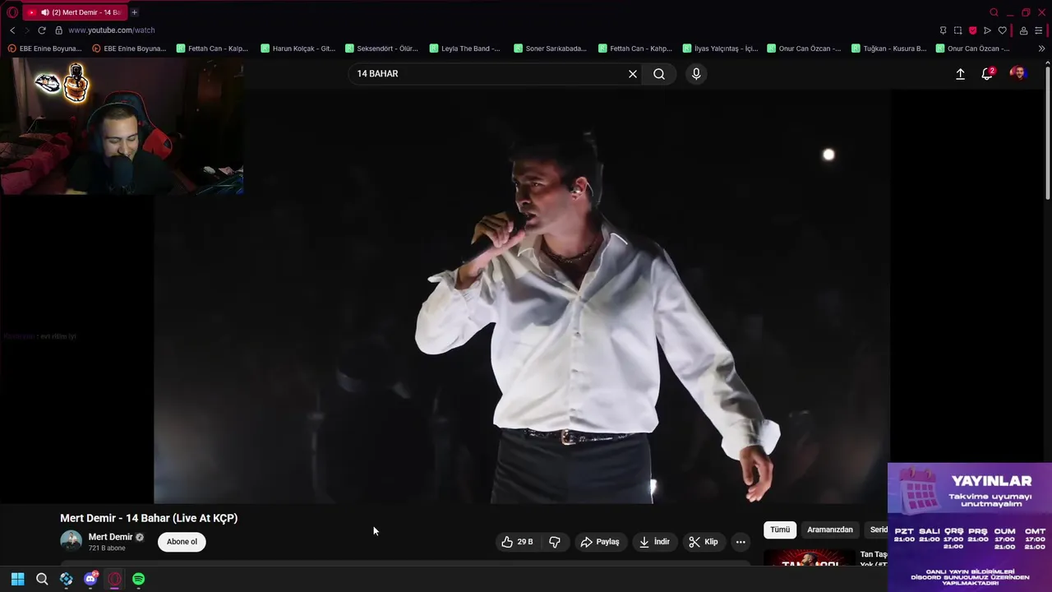Click the İndir download button
Screen dimensions: 1052x592
click(655, 542)
